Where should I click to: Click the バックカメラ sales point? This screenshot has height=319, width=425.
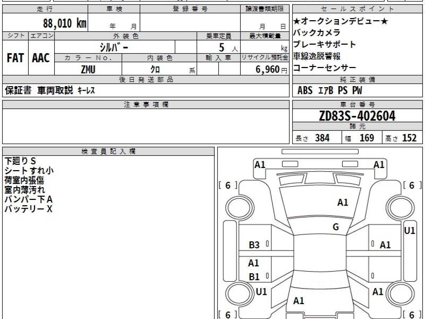317,33
